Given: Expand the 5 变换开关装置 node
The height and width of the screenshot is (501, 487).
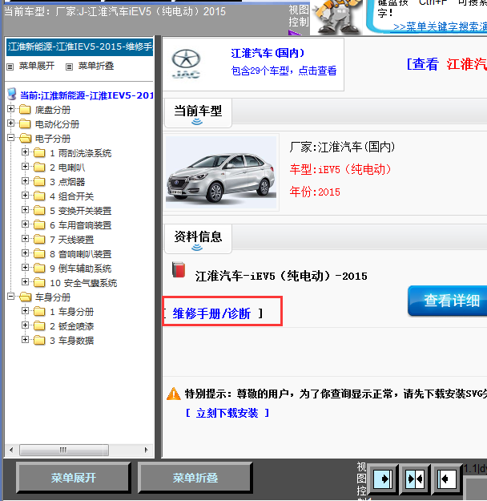Looking at the screenshot, I should (25, 209).
